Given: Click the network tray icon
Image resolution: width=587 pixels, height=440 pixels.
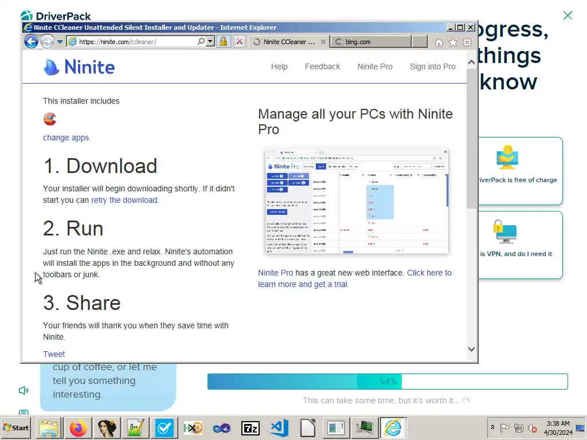Looking at the screenshot, I should (x=518, y=427).
